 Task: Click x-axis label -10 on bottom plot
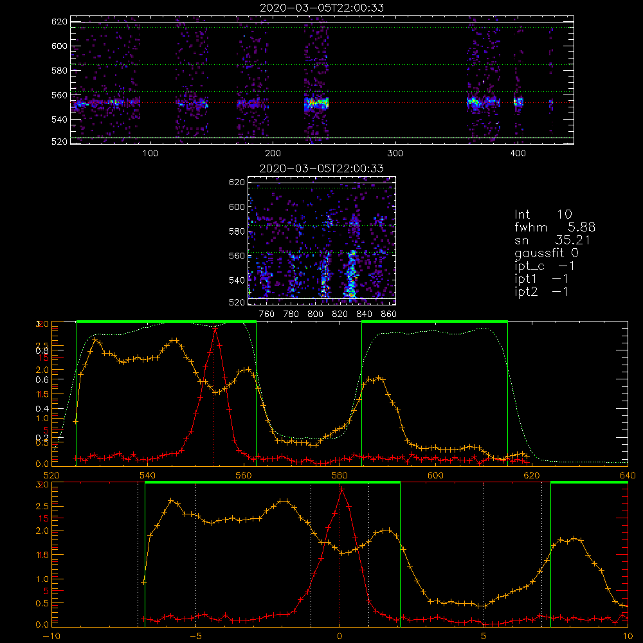[51, 637]
